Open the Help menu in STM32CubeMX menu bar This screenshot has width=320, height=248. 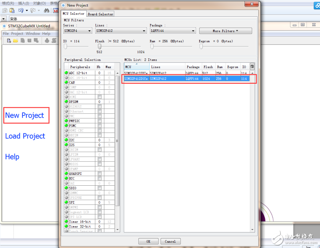46,34
